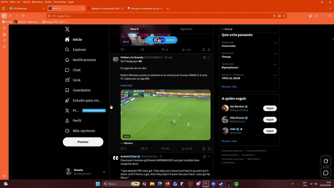Open the Google bookmark in bookmarks bar

point(7,22)
